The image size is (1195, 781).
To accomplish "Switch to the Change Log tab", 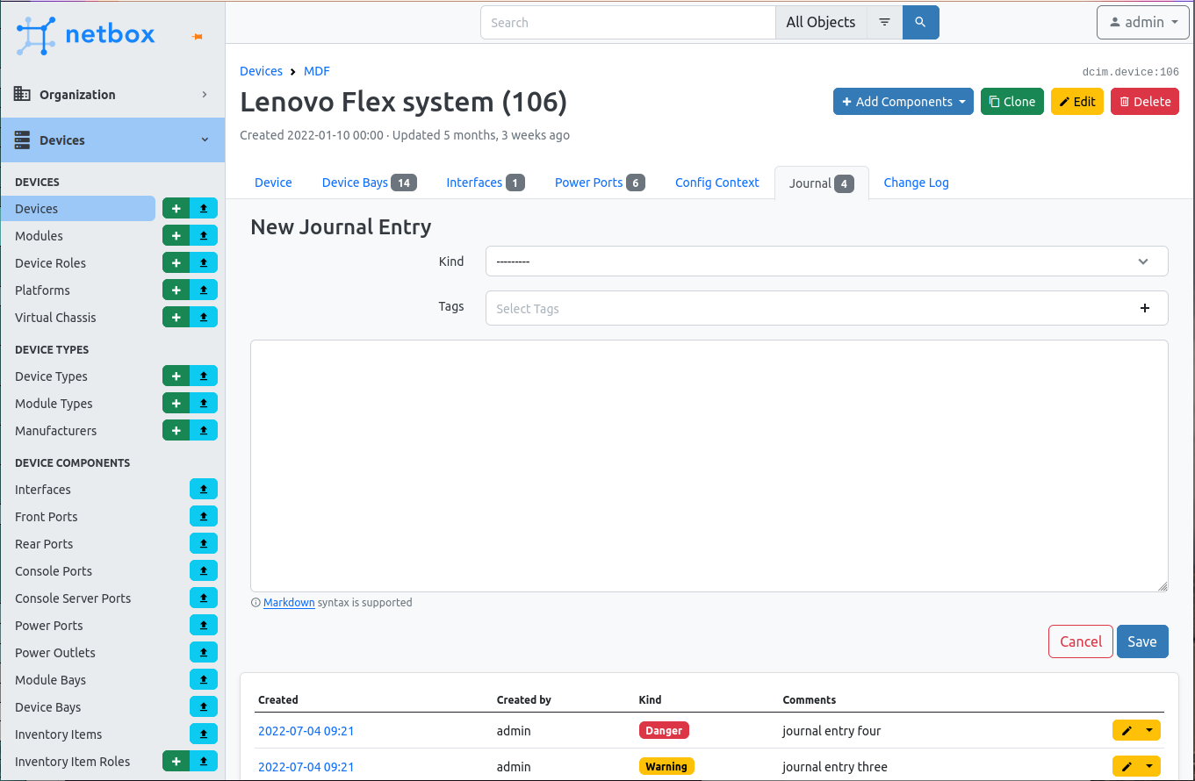I will 916,182.
